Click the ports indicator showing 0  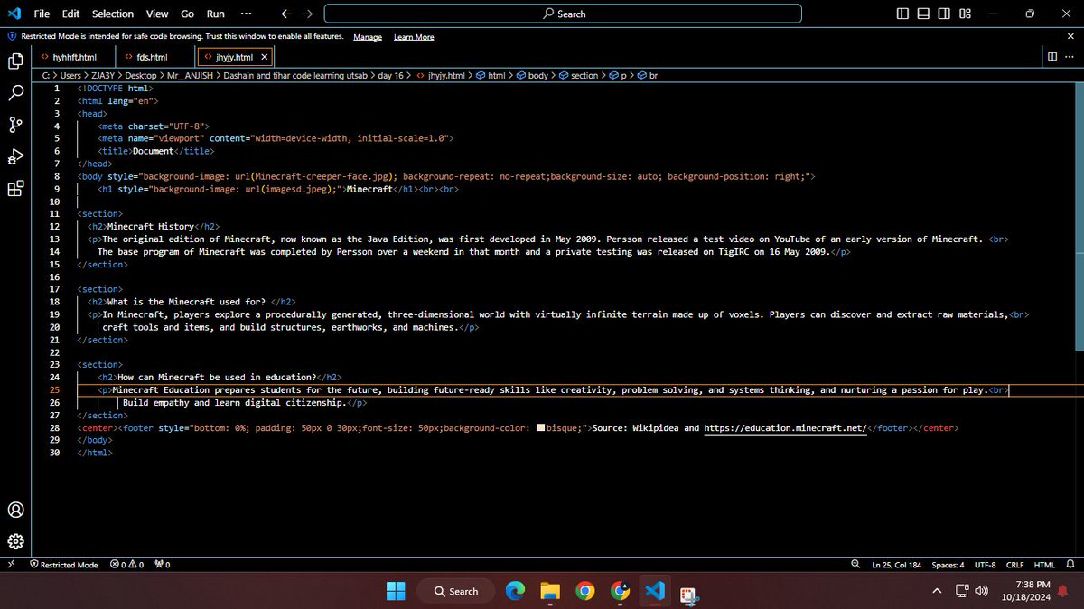pyautogui.click(x=163, y=565)
